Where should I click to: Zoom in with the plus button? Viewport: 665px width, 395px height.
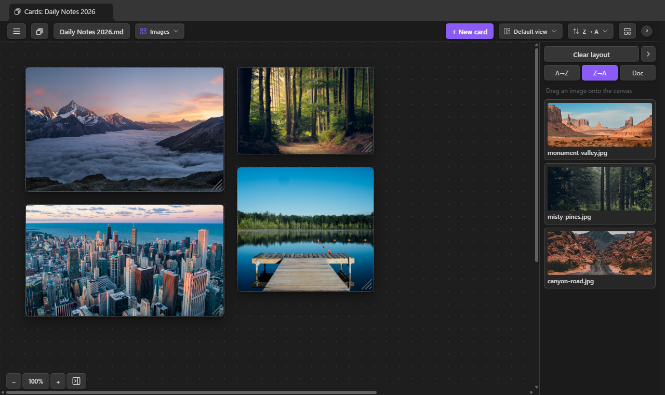point(58,381)
